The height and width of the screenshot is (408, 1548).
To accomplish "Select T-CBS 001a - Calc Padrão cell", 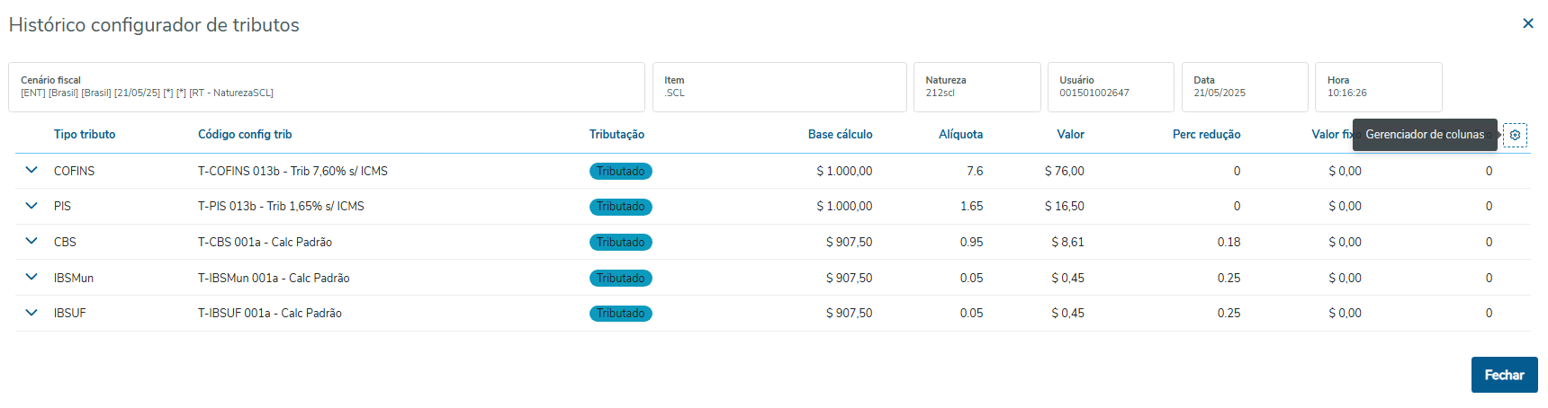I will (x=265, y=242).
